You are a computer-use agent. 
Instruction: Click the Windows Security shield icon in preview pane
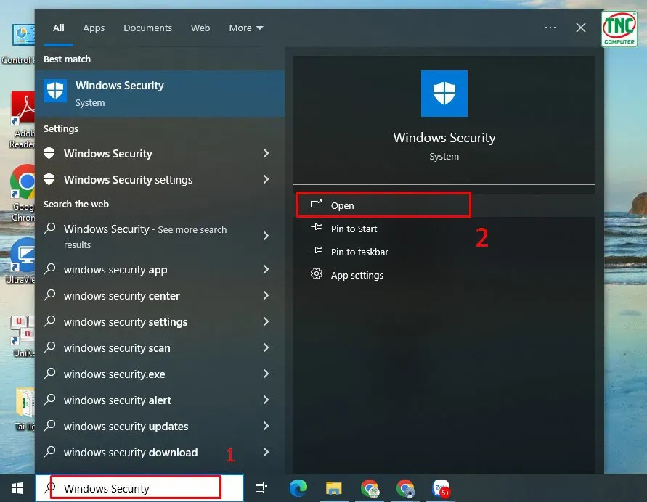(444, 93)
